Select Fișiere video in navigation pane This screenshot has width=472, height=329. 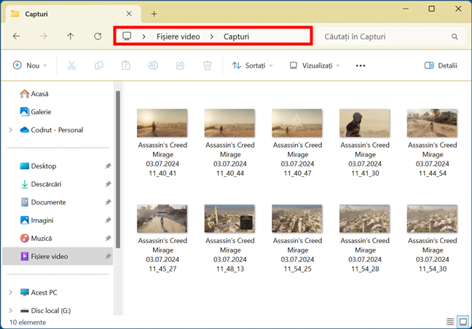point(58,256)
